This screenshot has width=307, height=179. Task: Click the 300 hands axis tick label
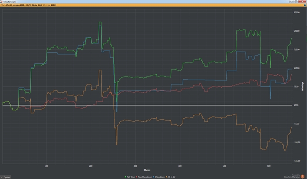coord(135,166)
